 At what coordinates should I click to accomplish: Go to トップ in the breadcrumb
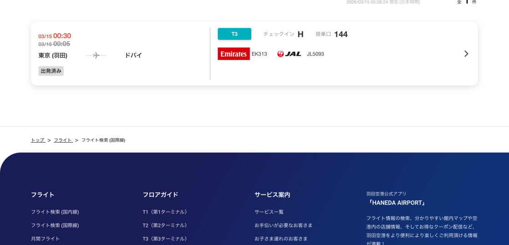(38, 140)
